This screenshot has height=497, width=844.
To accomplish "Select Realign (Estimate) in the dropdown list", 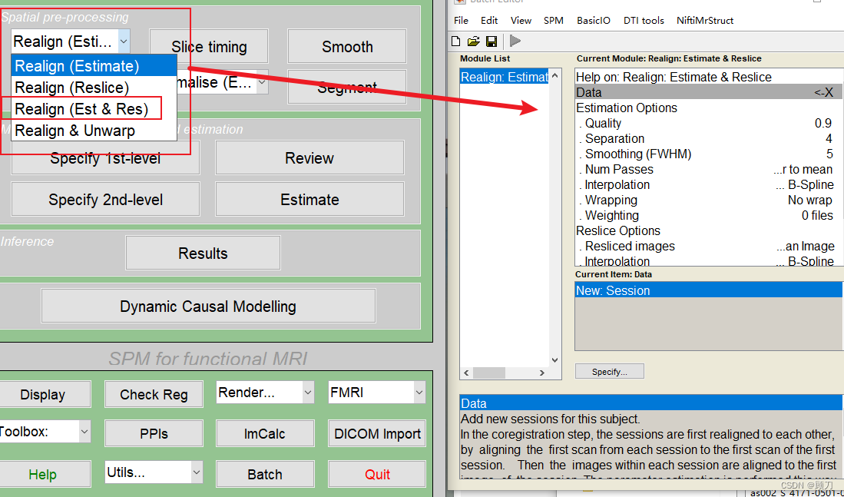I will (94, 66).
